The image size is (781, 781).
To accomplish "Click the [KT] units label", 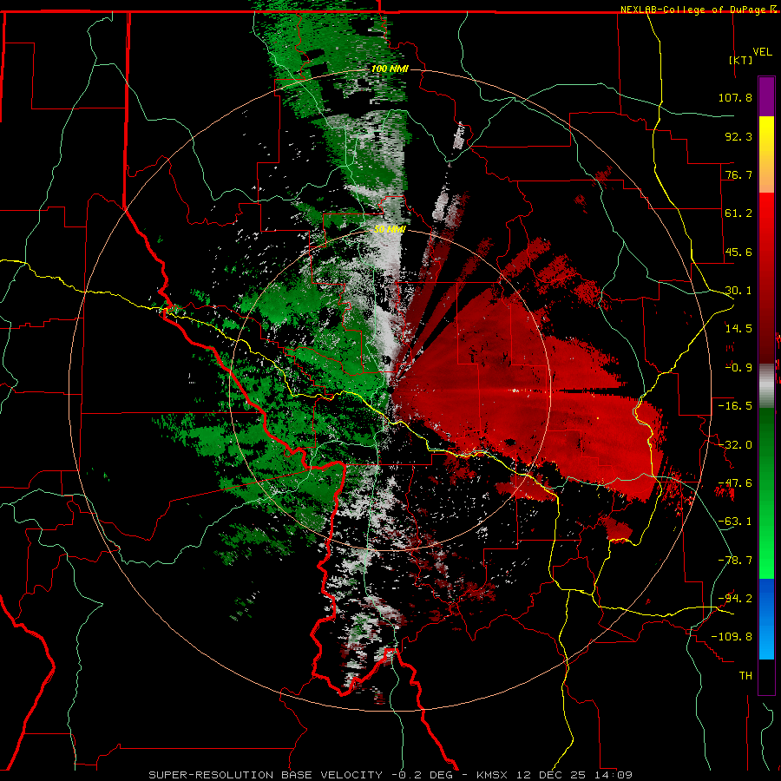I will coord(741,60).
